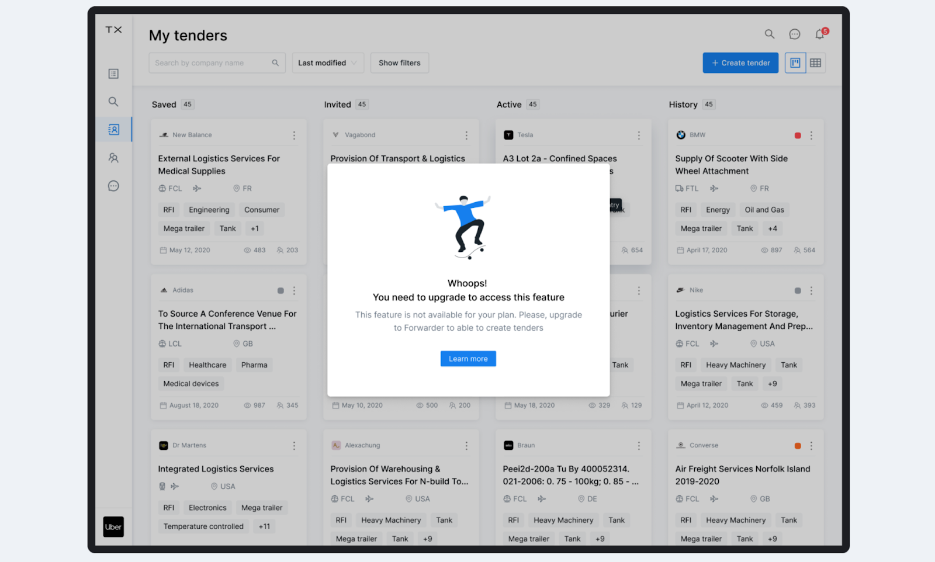Screen dimensions: 935x562
Task: Expand the +4 tags on BMW card
Action: pos(773,228)
